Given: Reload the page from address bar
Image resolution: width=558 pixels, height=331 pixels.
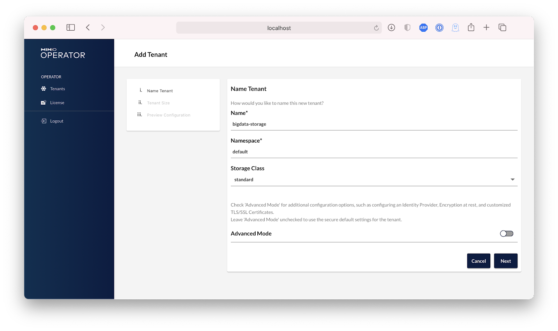Looking at the screenshot, I should pos(376,28).
